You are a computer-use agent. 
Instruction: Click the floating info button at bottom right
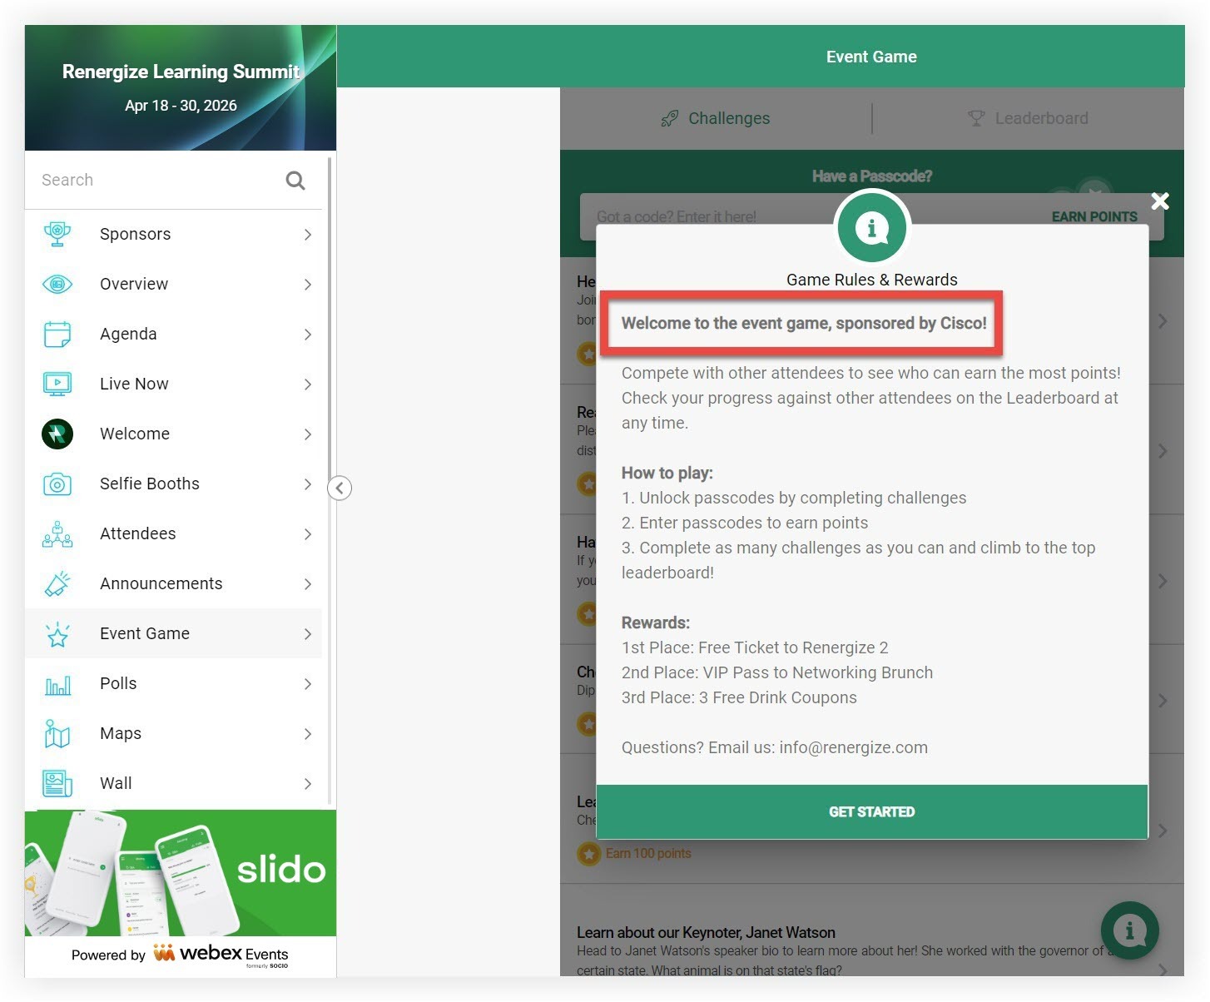[1129, 930]
